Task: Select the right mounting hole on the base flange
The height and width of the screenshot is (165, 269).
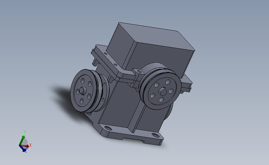Action: pyautogui.click(x=155, y=135)
